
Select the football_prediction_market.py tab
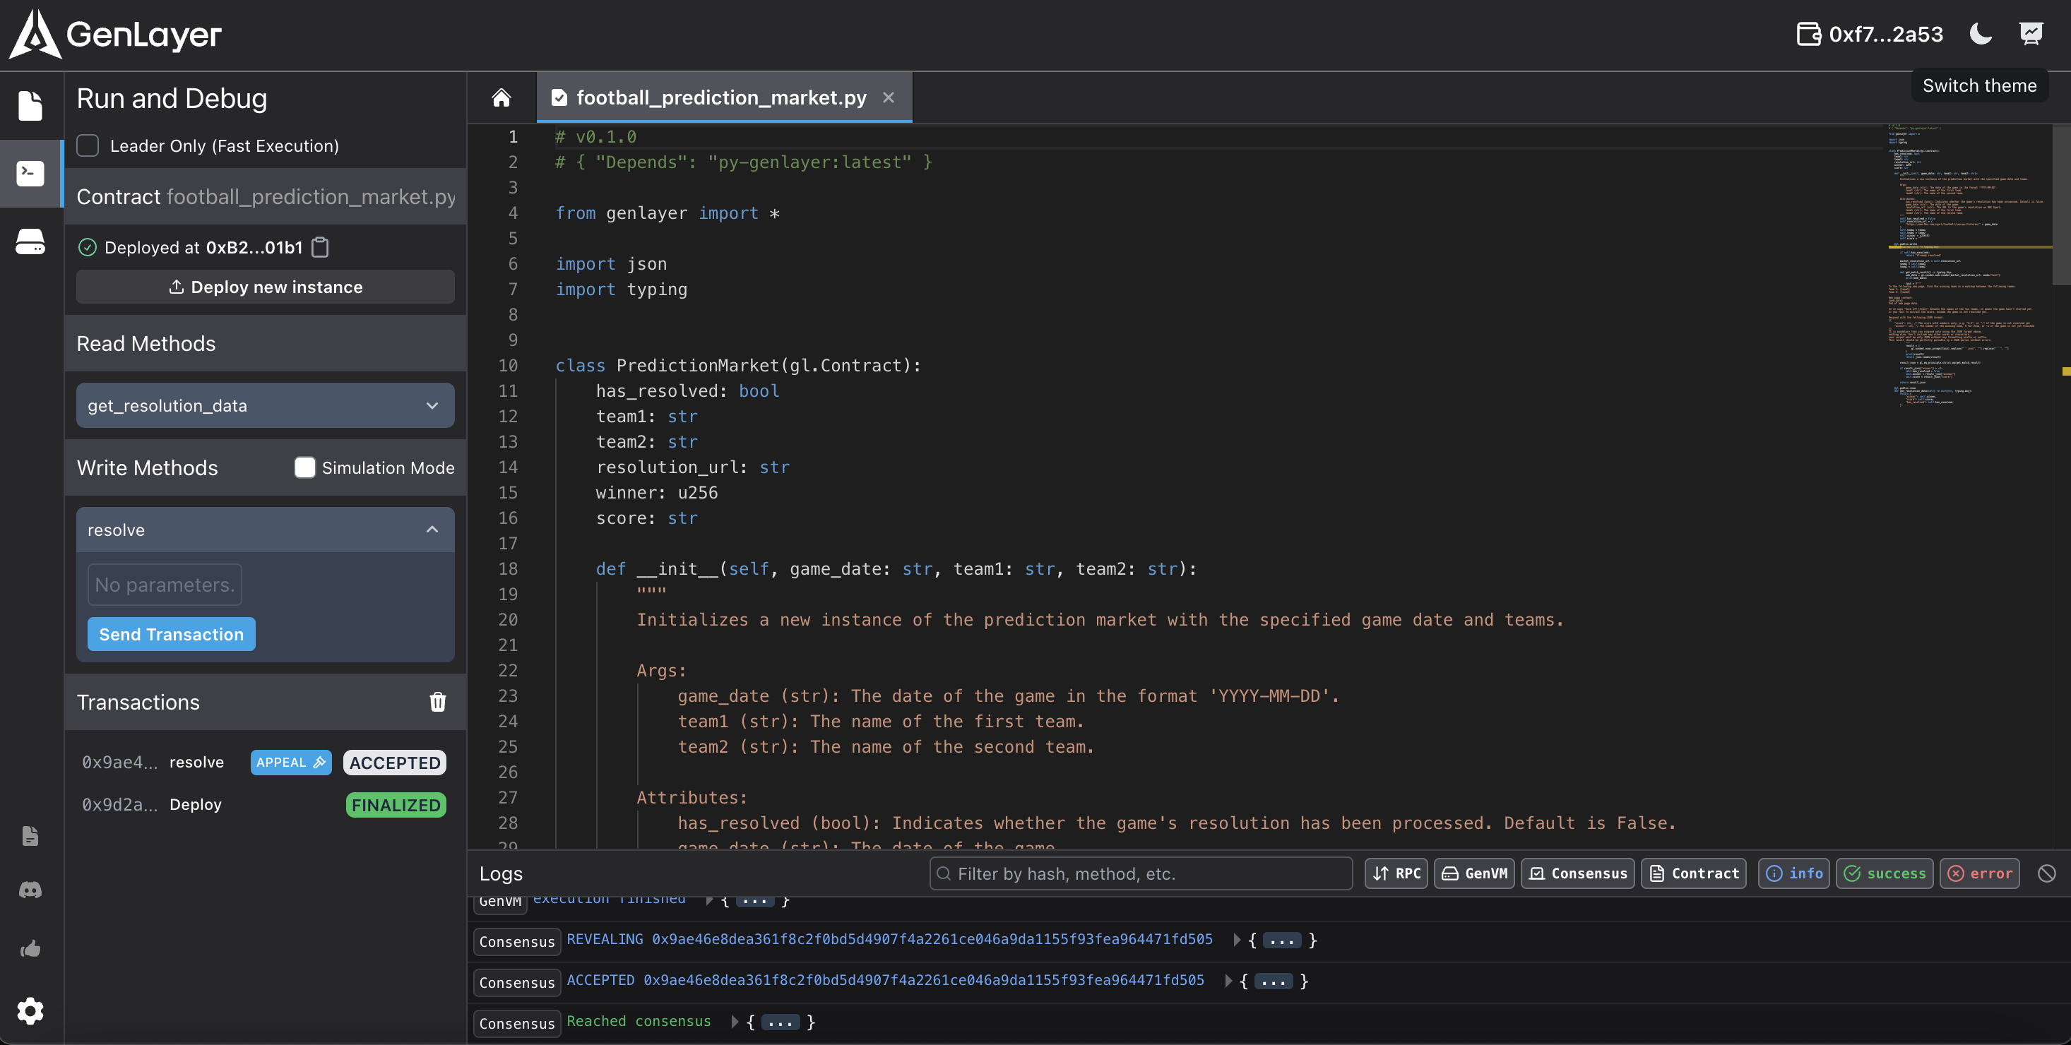[x=720, y=98]
